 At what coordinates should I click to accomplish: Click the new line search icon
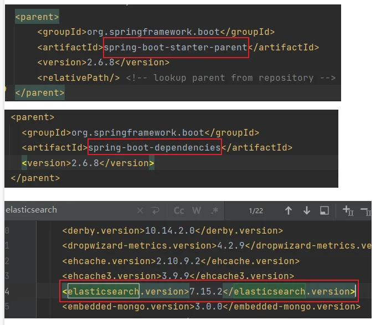[x=156, y=211]
